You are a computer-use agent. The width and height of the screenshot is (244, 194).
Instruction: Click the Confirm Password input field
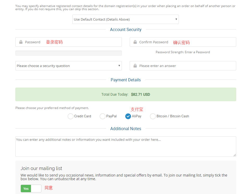pyautogui.click(x=183, y=42)
